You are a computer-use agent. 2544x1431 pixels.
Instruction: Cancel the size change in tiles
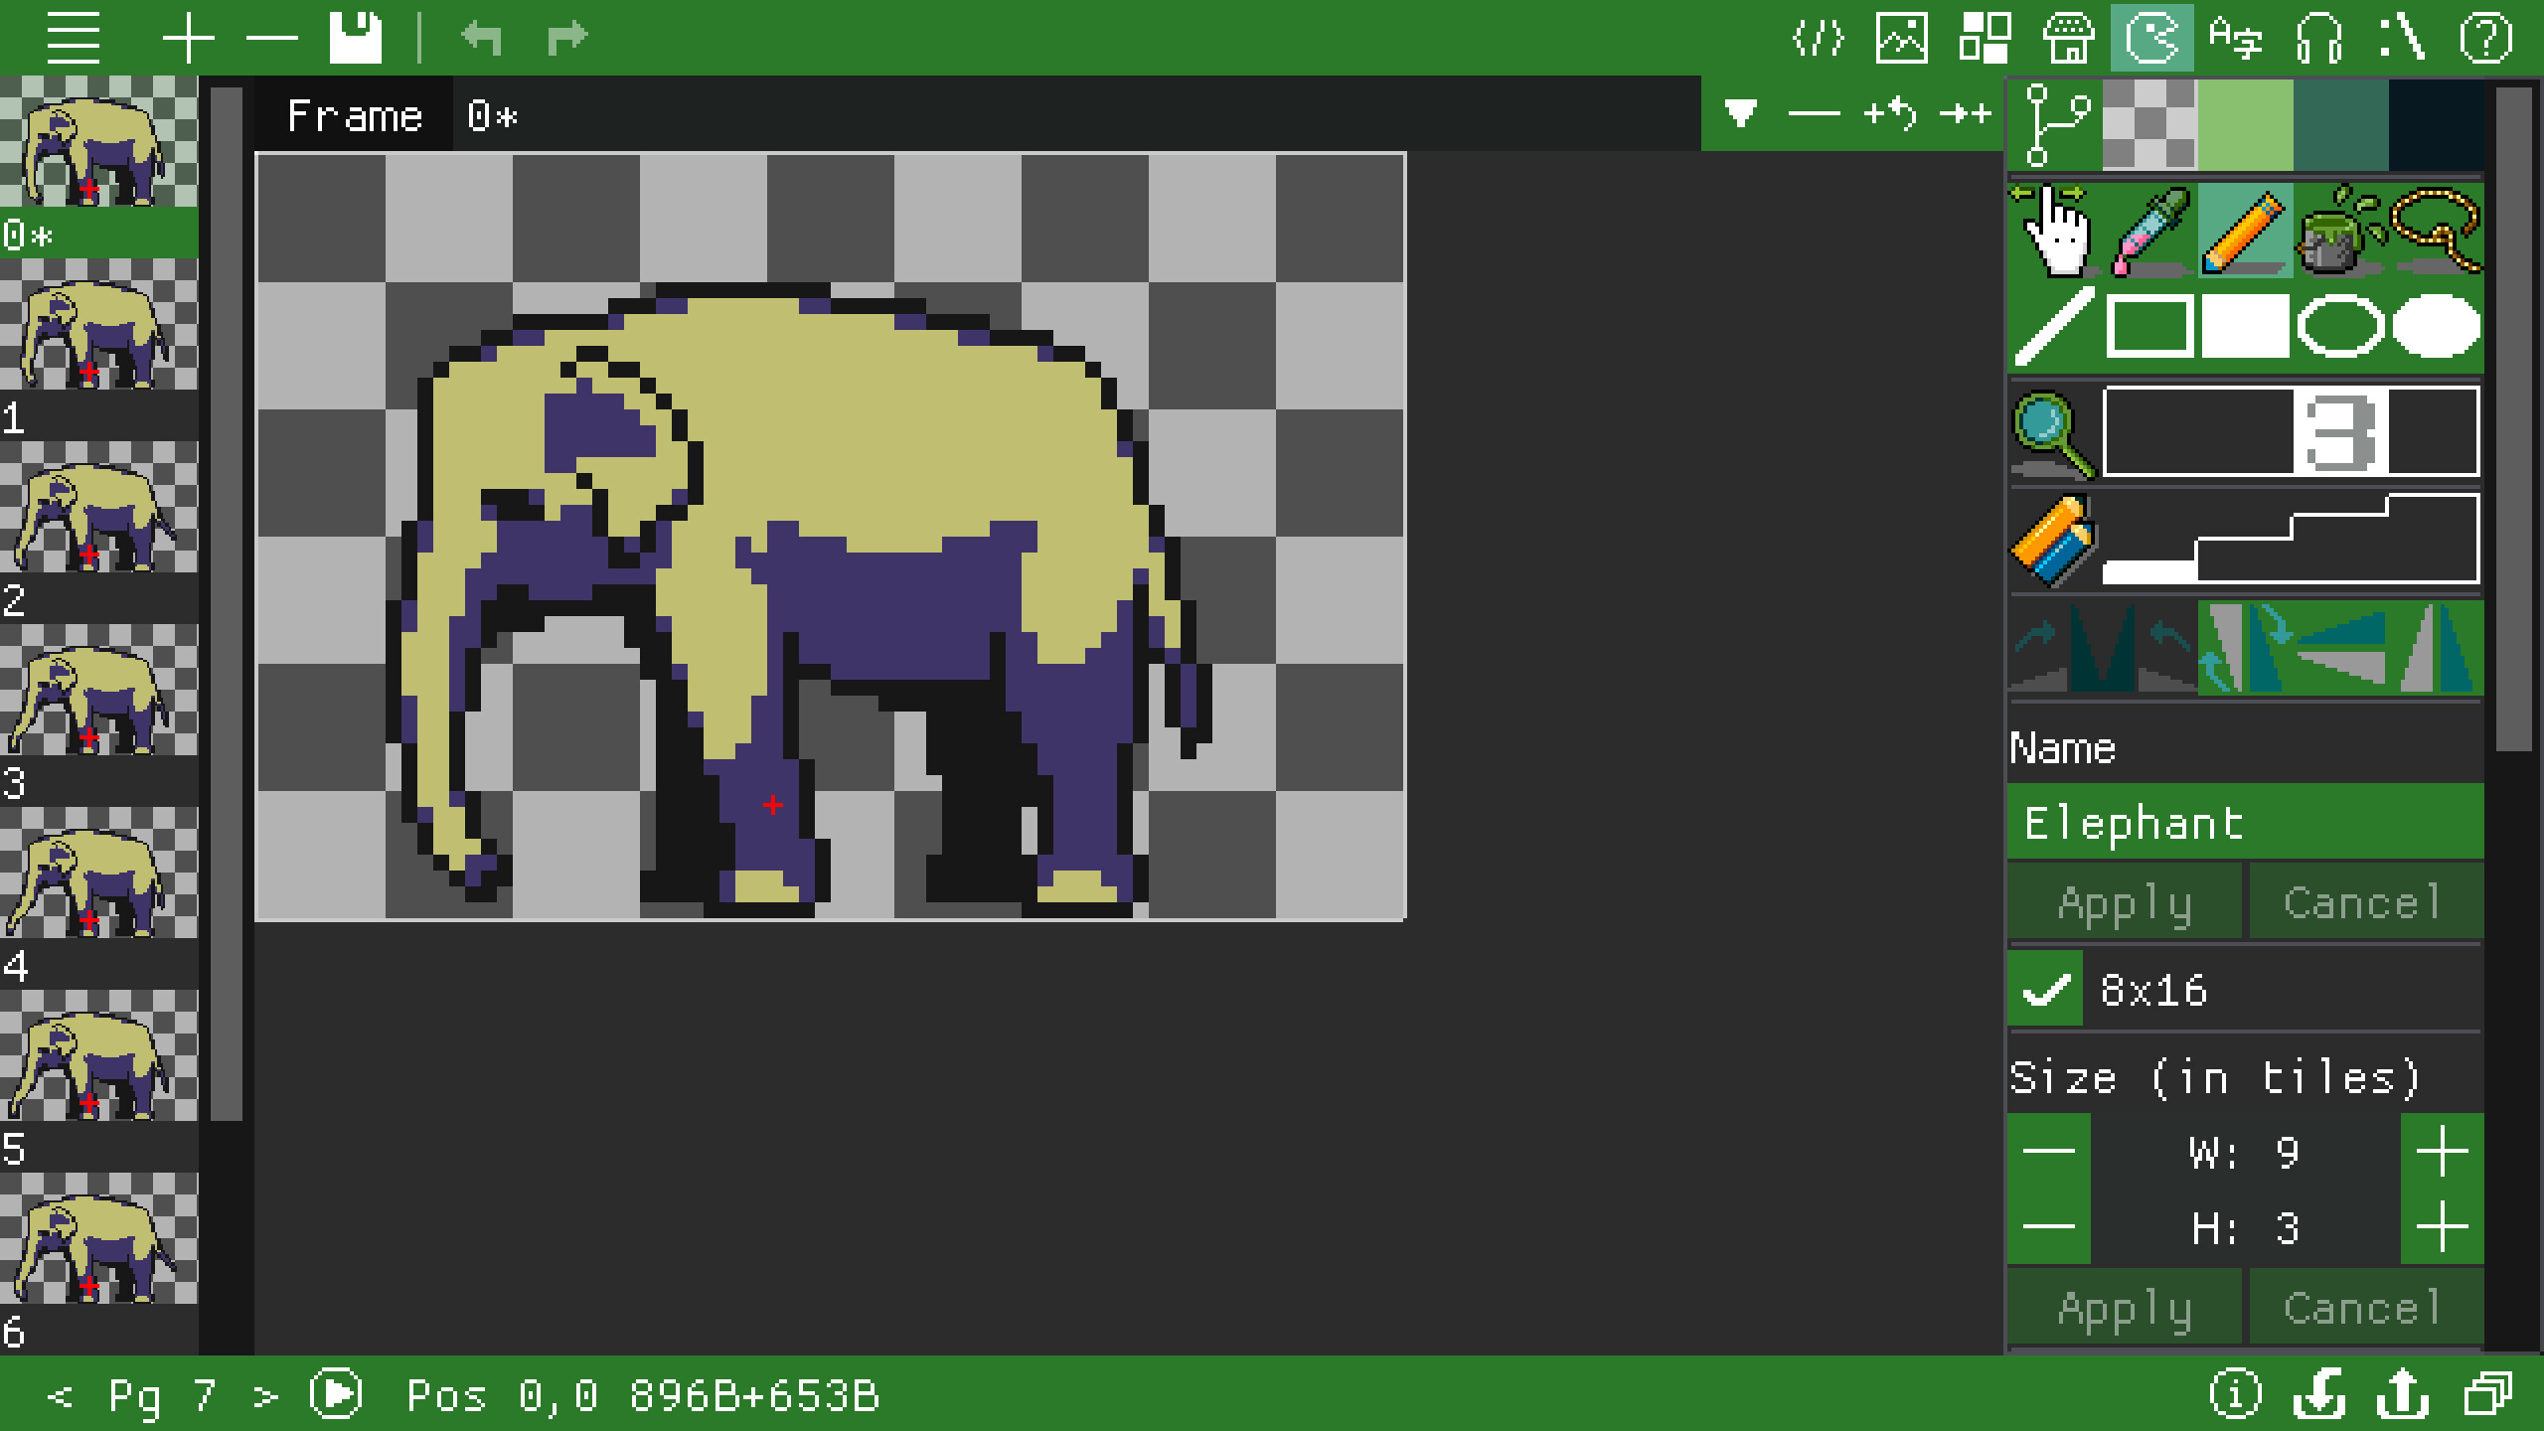point(2365,1307)
